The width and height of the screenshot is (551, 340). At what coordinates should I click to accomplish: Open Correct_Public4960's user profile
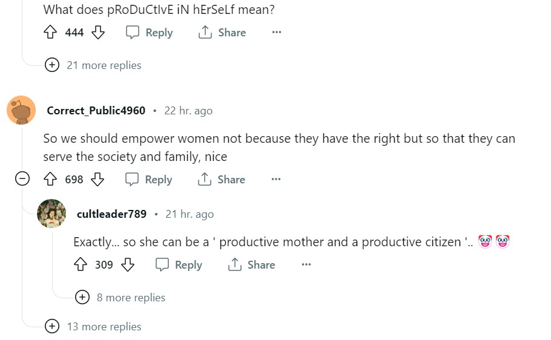pos(96,111)
